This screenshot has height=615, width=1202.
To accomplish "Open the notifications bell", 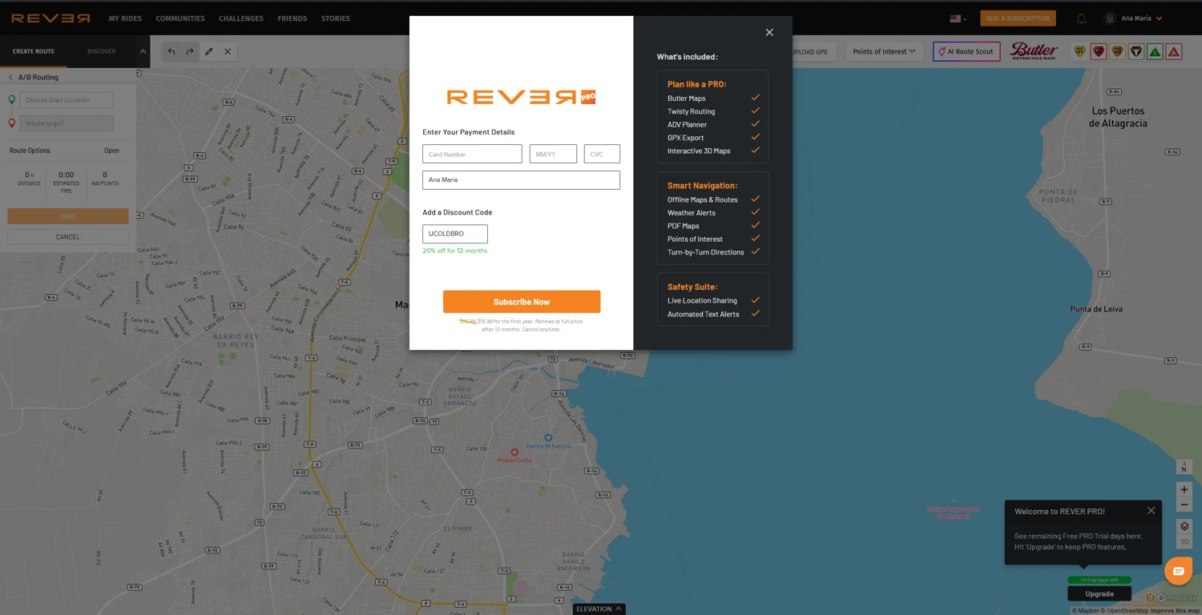I will pos(1081,18).
